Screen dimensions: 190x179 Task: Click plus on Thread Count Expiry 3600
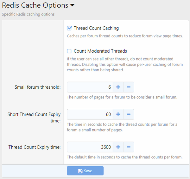pos(118,147)
